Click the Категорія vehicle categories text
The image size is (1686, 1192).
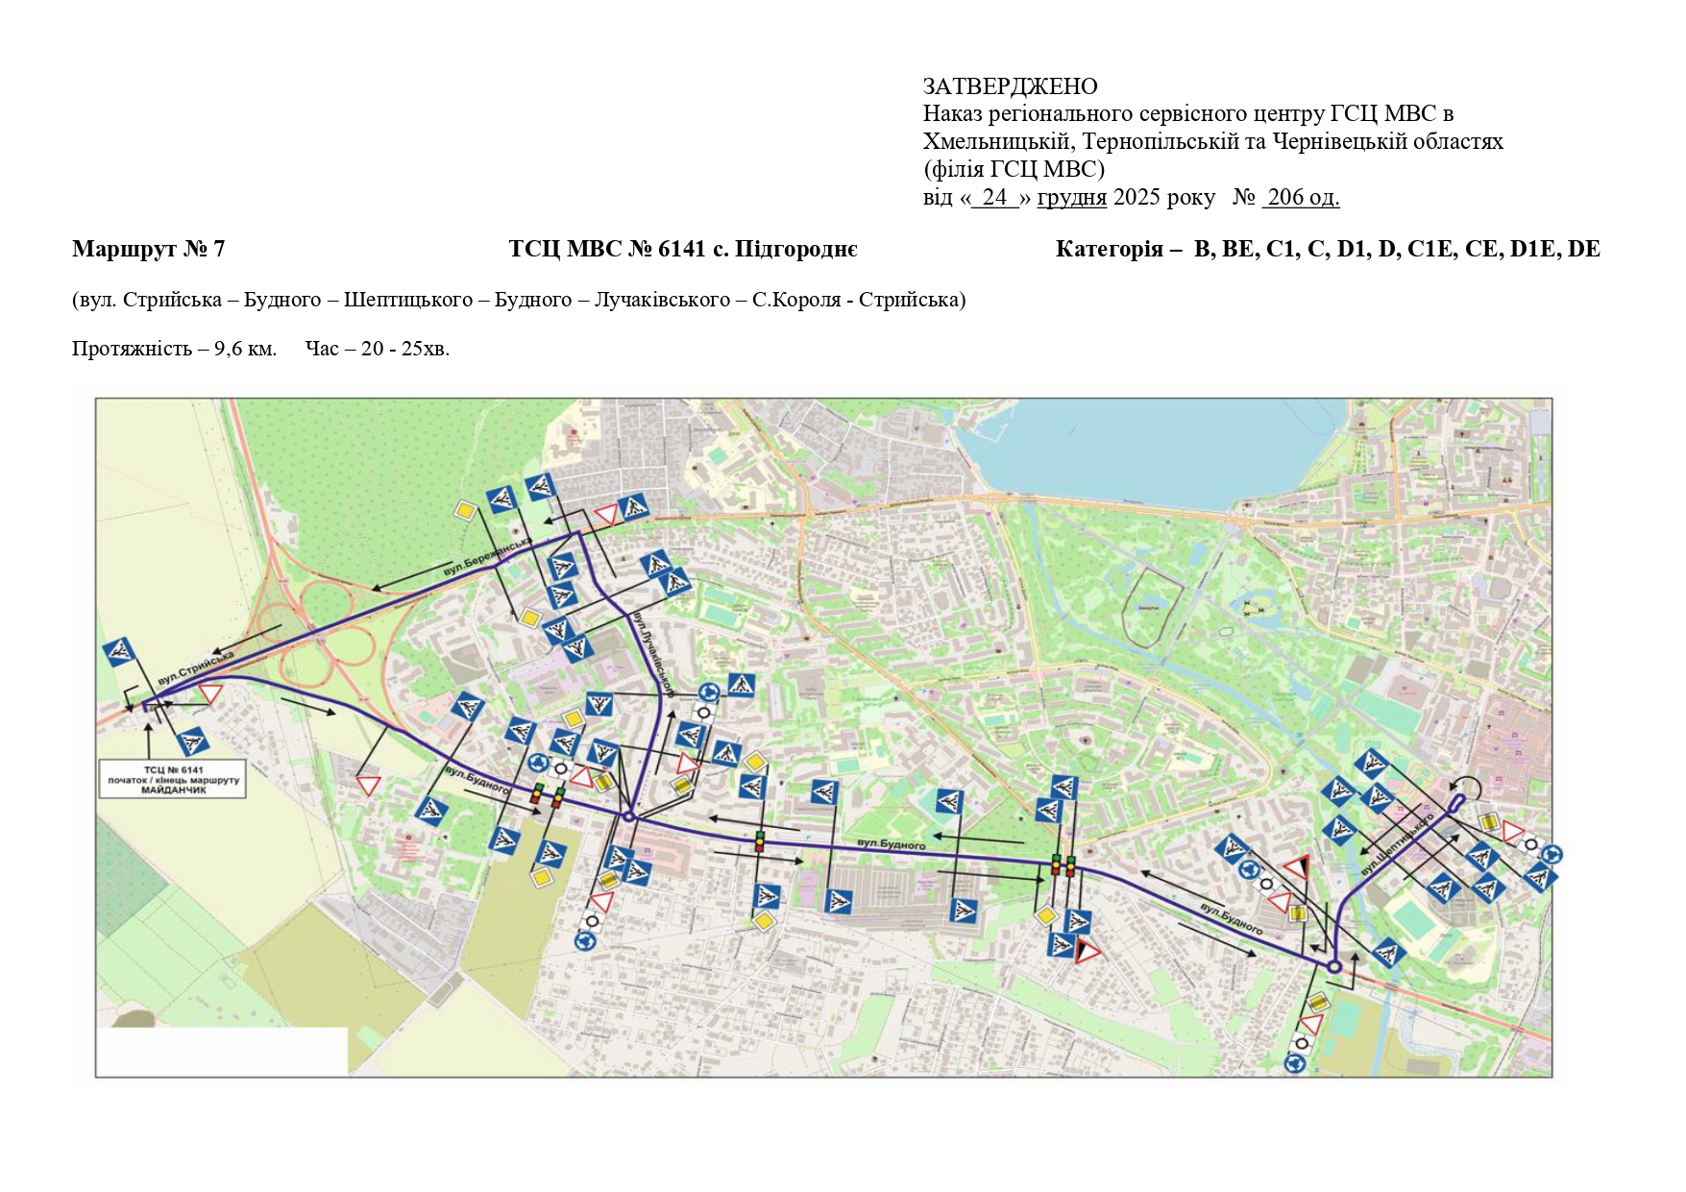1327,249
